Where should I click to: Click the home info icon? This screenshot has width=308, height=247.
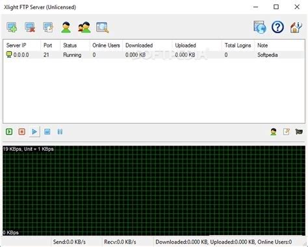pyautogui.click(x=296, y=27)
